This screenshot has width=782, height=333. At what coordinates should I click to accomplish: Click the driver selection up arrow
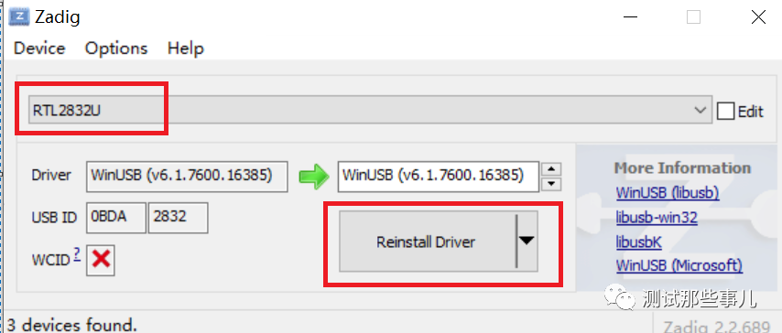[551, 169]
